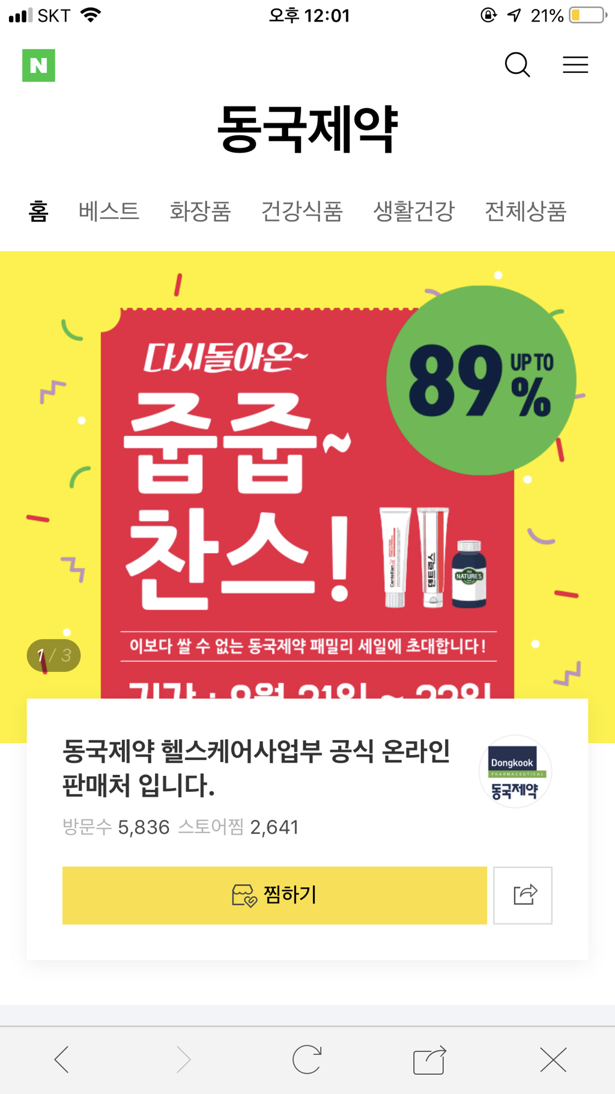Select the 홈 tab
This screenshot has width=615, height=1094.
pos(38,211)
